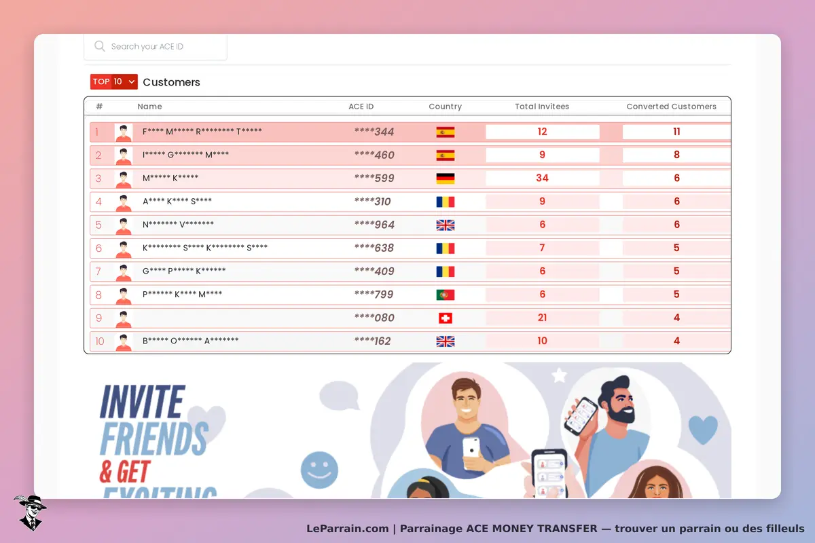The height and width of the screenshot is (543, 815).
Task: Click the Country column header
Action: 446,107
